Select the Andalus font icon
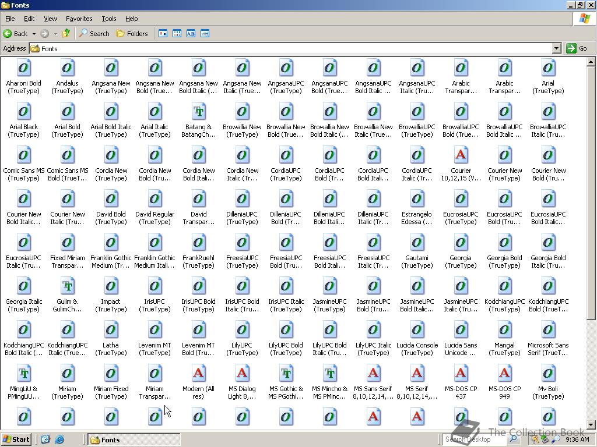 [68, 68]
